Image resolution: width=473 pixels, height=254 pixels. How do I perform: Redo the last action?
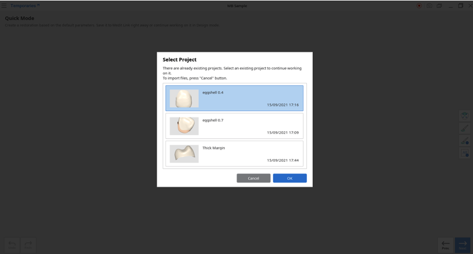[29, 245]
